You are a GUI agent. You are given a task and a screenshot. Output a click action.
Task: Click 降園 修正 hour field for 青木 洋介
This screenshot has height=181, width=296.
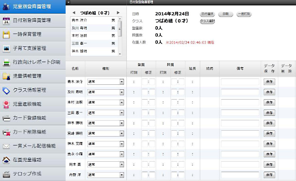pyautogui.click(x=174, y=82)
